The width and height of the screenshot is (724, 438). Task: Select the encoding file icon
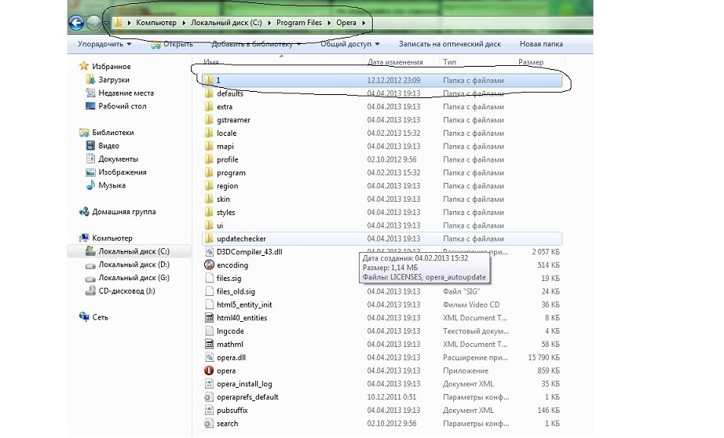click(209, 265)
